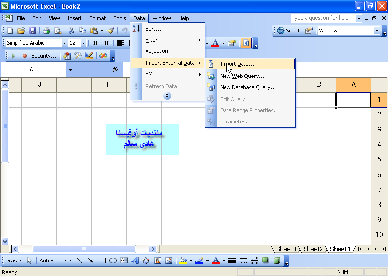Click the Record Macro red dot
Viewport: 388px width, 276px height.
[25, 56]
